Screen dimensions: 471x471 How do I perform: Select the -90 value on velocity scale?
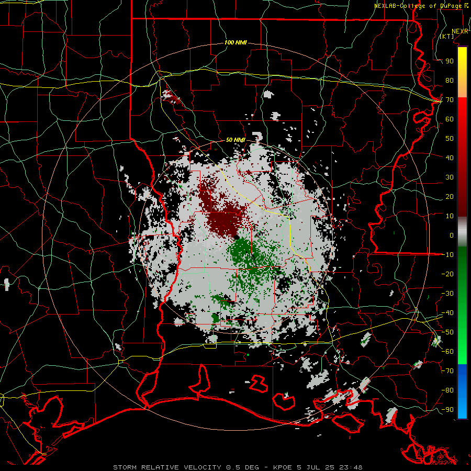coord(447,410)
